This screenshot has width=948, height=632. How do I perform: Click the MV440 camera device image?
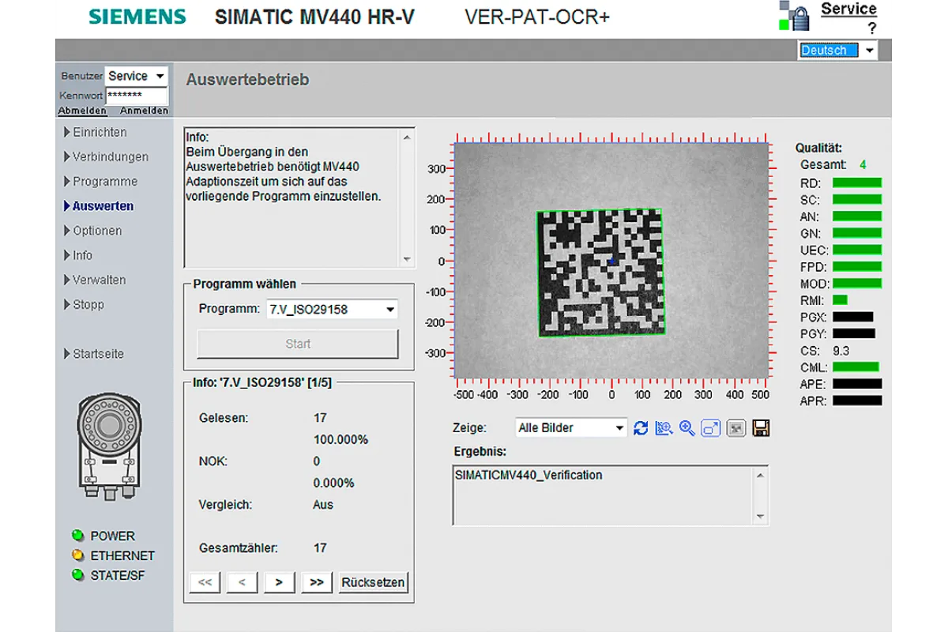(x=110, y=448)
